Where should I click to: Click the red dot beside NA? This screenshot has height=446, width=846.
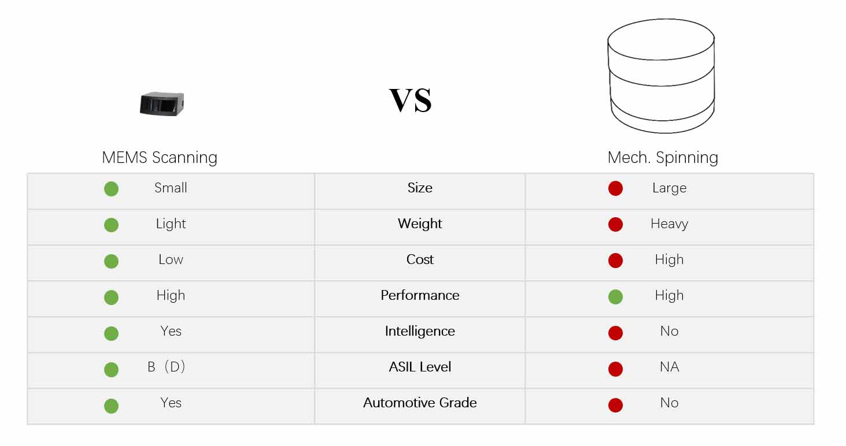tap(615, 369)
